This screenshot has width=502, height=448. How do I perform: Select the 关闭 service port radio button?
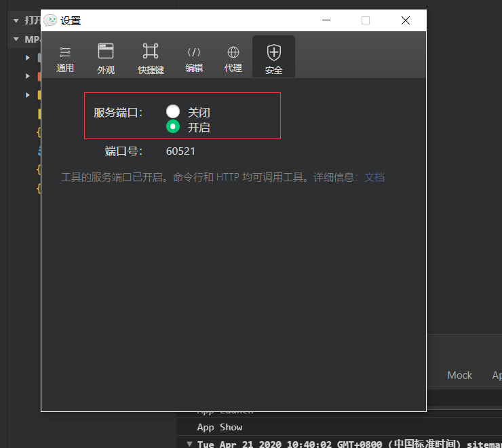pyautogui.click(x=173, y=111)
